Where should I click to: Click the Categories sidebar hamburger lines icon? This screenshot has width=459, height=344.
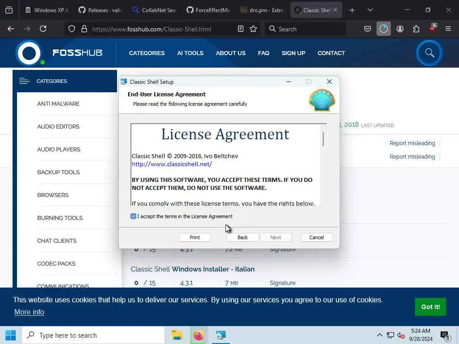point(24,81)
